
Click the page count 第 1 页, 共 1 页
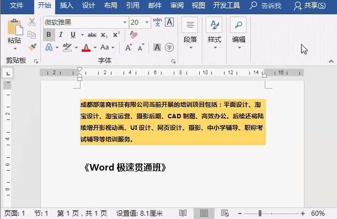[x=82, y=213]
